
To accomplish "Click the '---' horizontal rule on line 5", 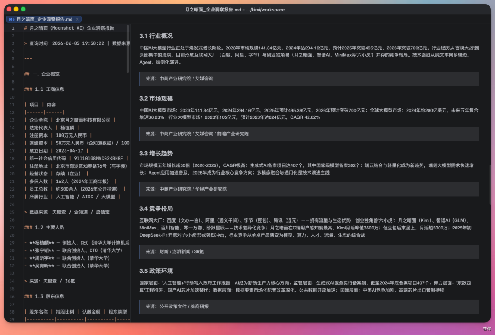I will pos(28,58).
